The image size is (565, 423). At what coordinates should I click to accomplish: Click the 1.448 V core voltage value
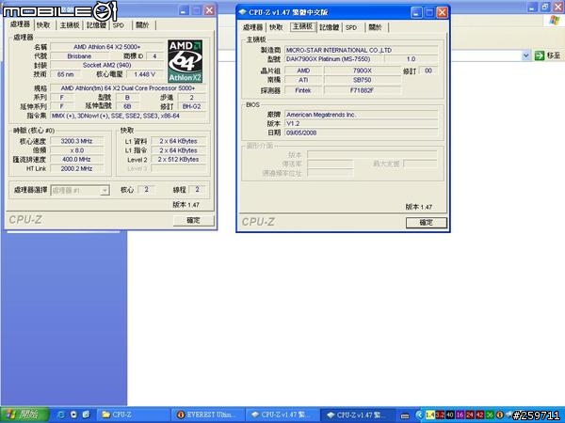[144, 74]
